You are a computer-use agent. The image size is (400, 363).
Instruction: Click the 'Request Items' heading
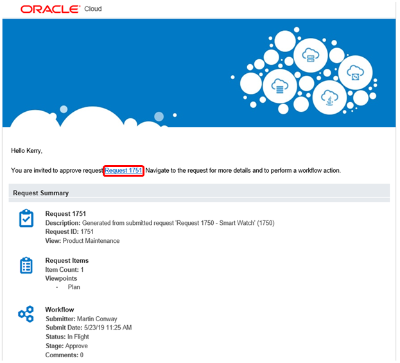(x=67, y=261)
